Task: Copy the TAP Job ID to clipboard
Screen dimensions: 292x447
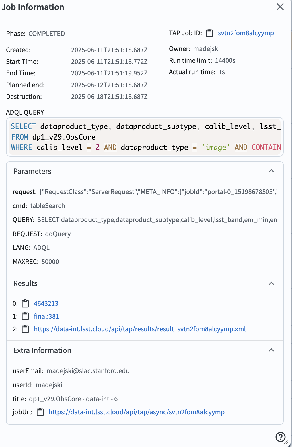Action: (210, 33)
